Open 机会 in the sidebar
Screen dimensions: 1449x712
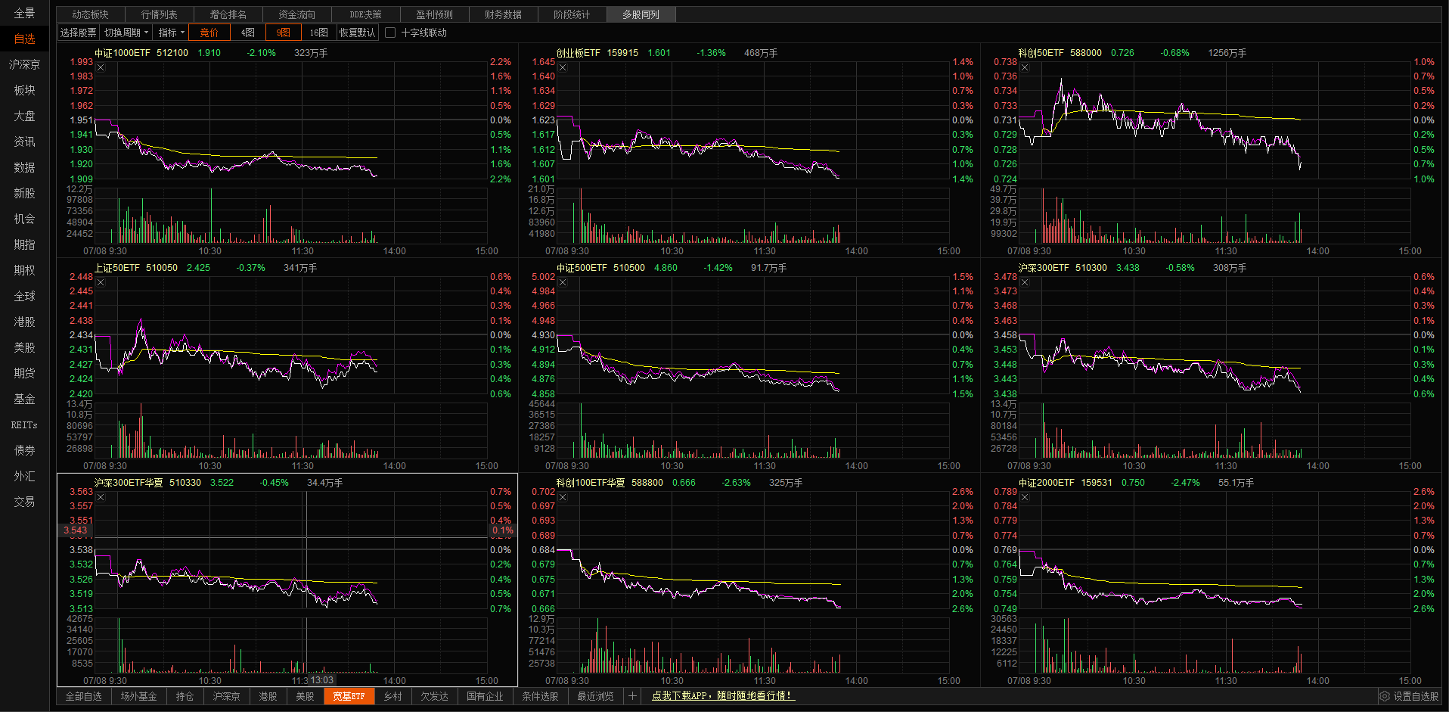[24, 219]
